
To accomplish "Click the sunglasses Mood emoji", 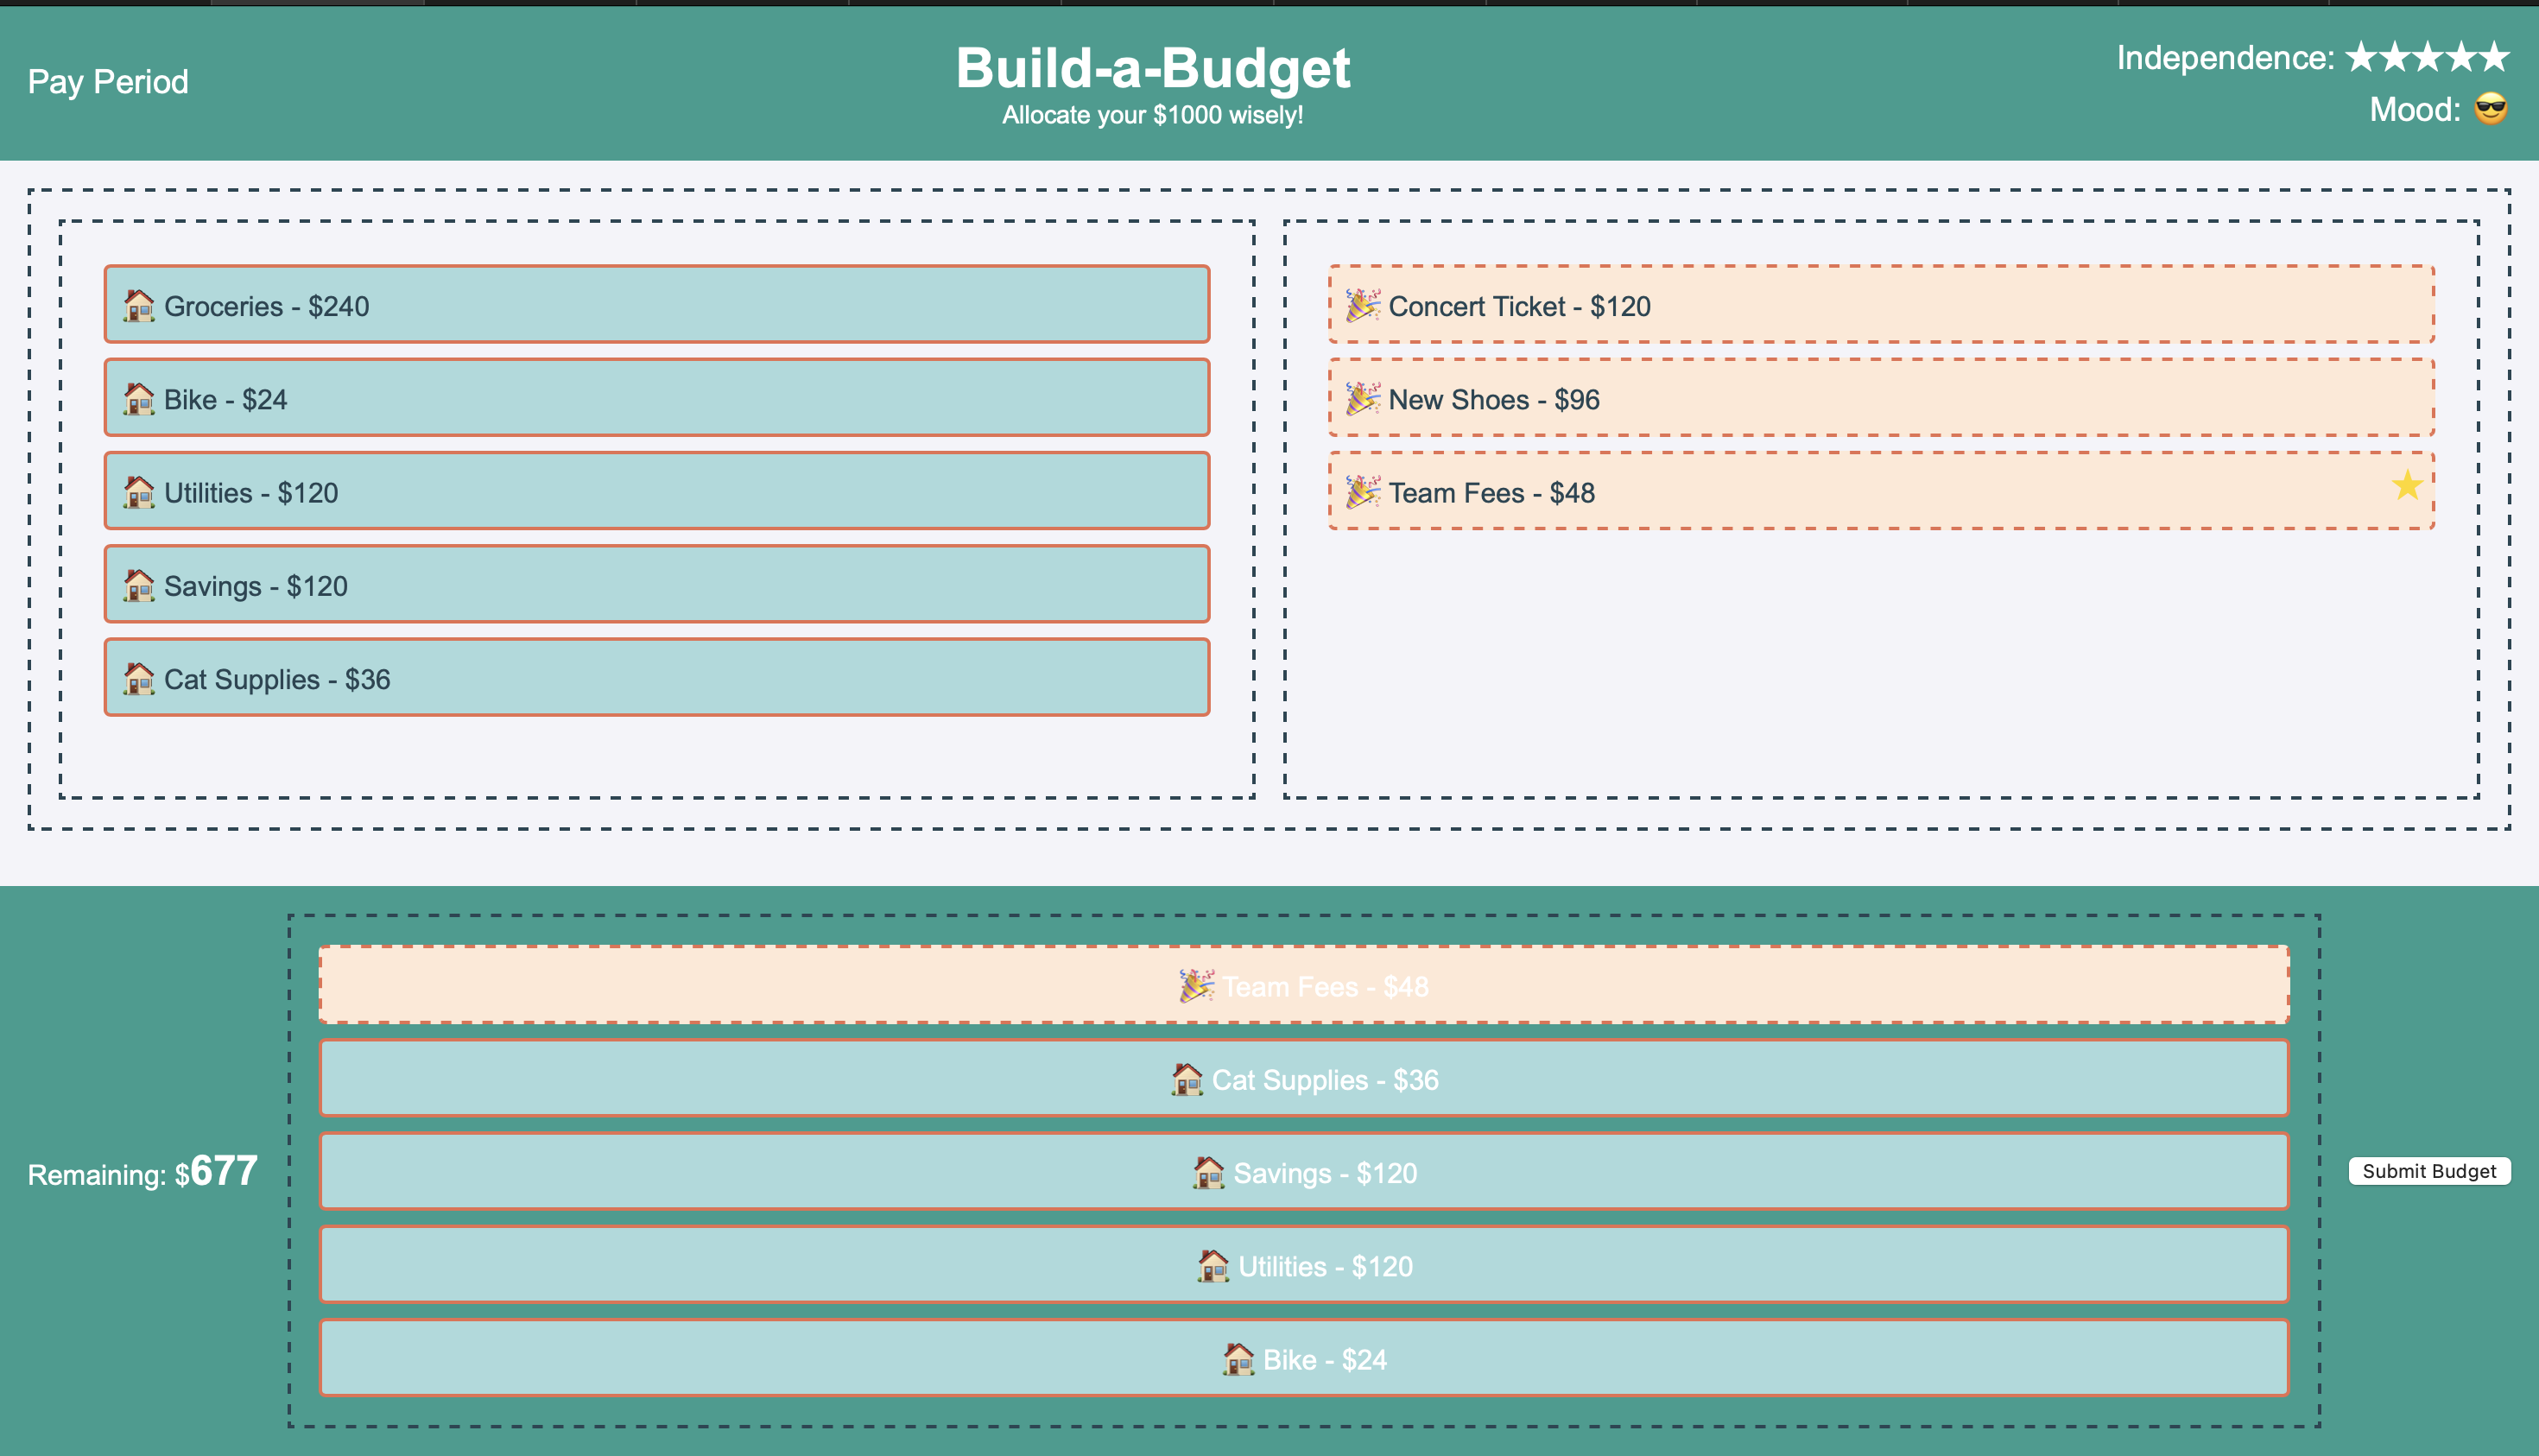I will [2489, 110].
